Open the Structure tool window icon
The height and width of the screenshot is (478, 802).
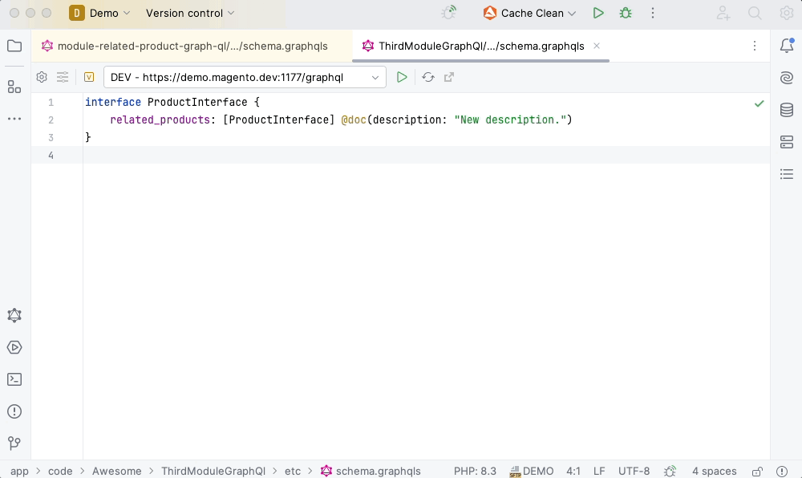point(14,87)
